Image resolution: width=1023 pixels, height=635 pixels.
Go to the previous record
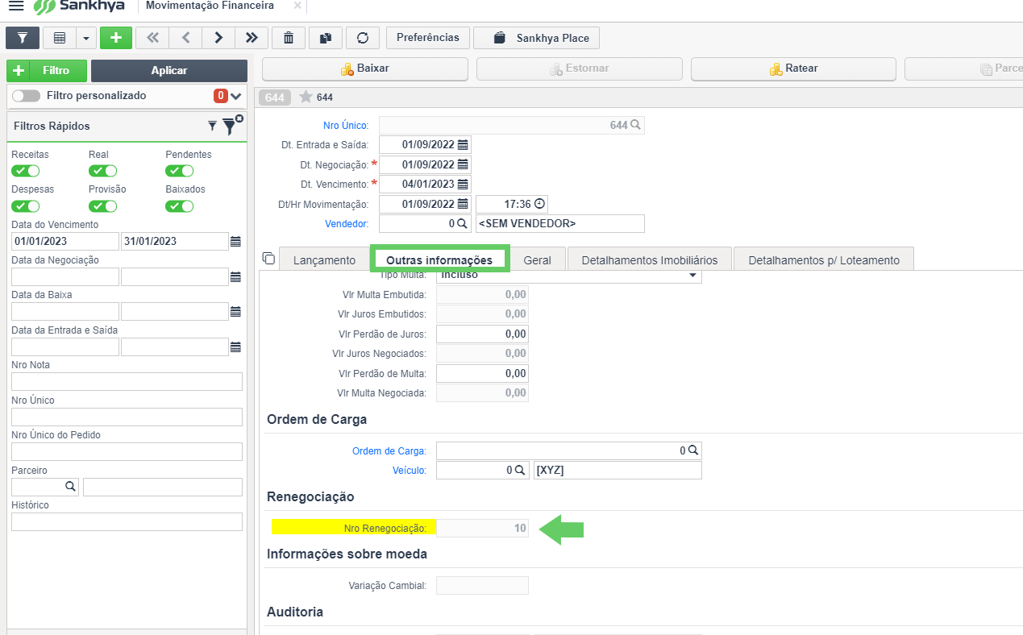(185, 38)
